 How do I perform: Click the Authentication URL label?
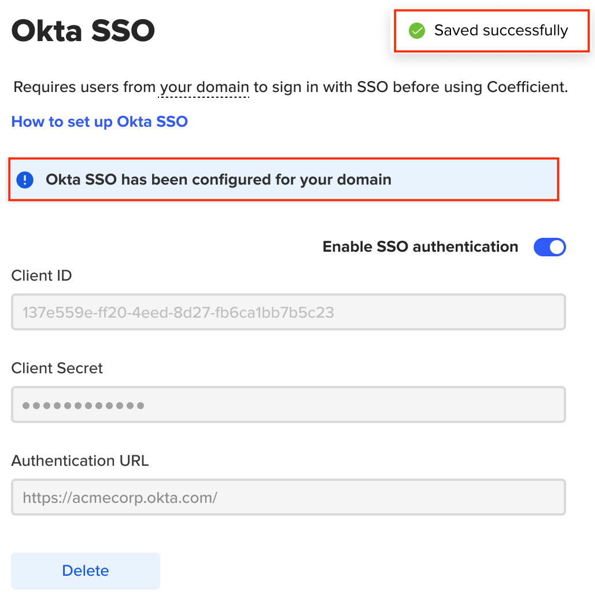pyautogui.click(x=80, y=461)
